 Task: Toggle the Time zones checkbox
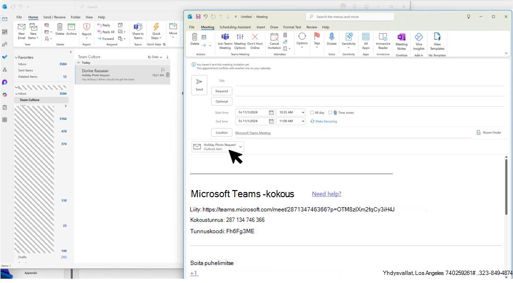pos(330,112)
